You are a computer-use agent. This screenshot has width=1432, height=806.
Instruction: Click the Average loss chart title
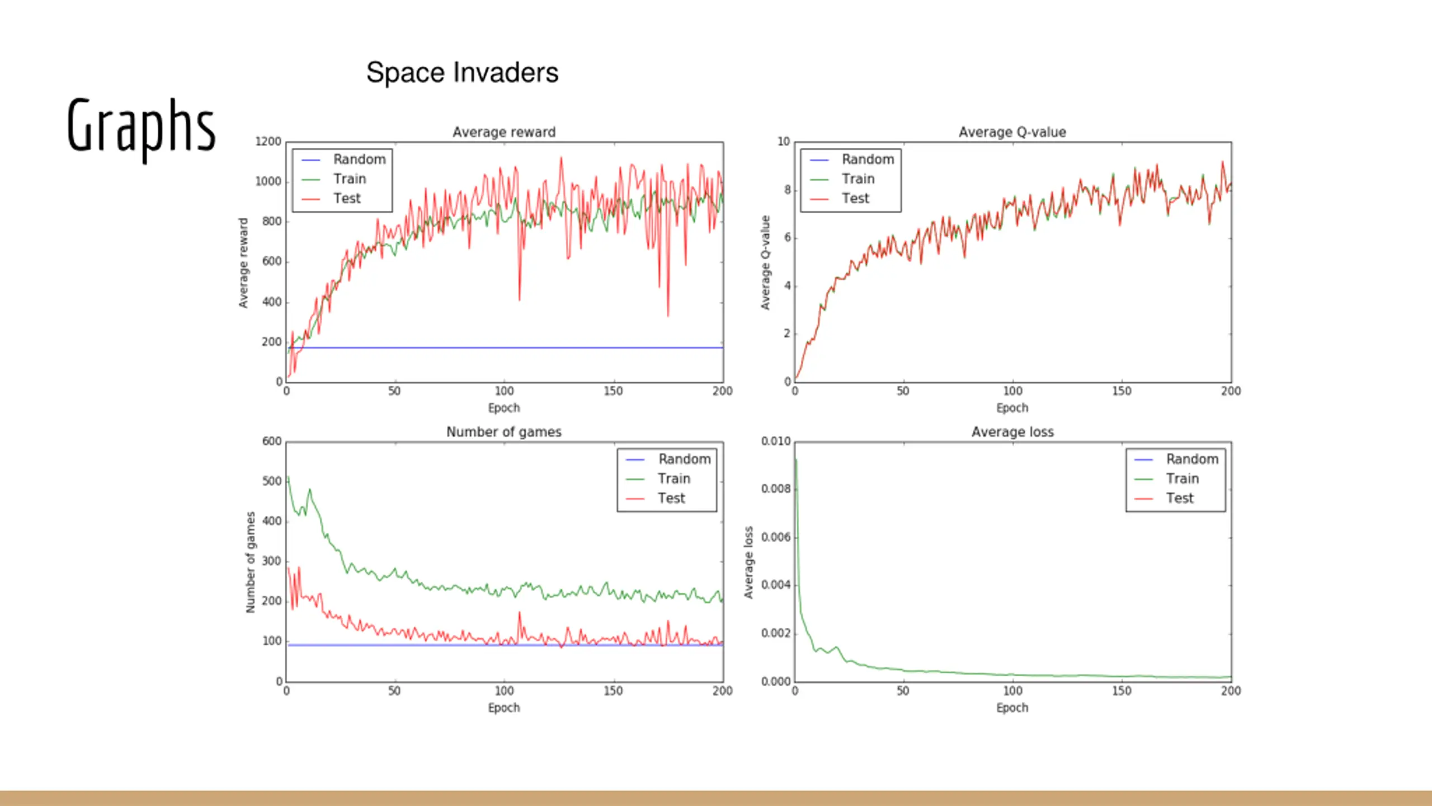coord(1012,432)
